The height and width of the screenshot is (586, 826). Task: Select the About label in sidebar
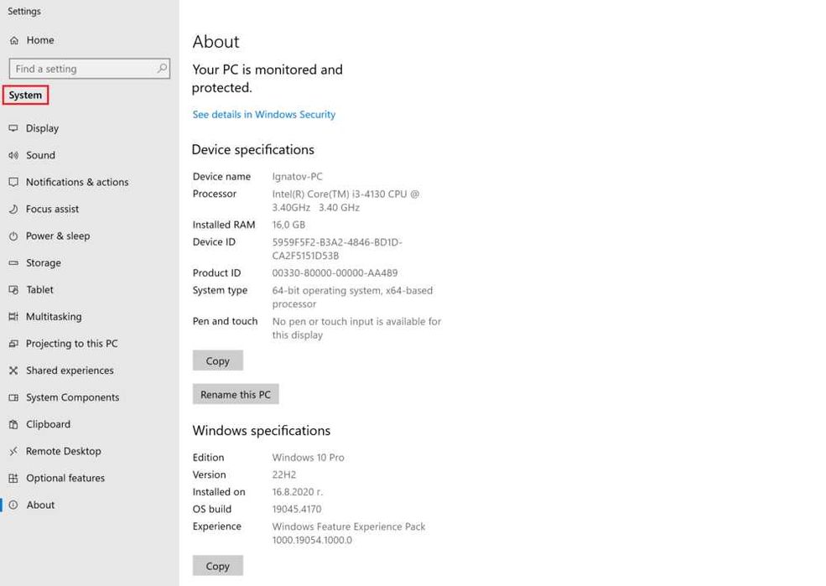(x=40, y=505)
